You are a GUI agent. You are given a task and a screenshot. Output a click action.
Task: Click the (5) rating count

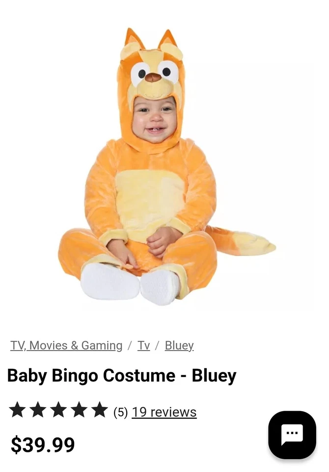(x=121, y=412)
